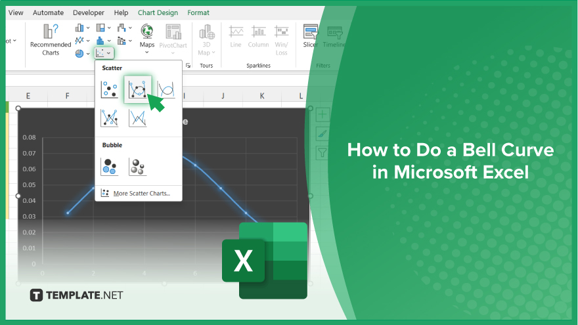
Task: Click the Insert Combo Chart icon
Action: (122, 41)
